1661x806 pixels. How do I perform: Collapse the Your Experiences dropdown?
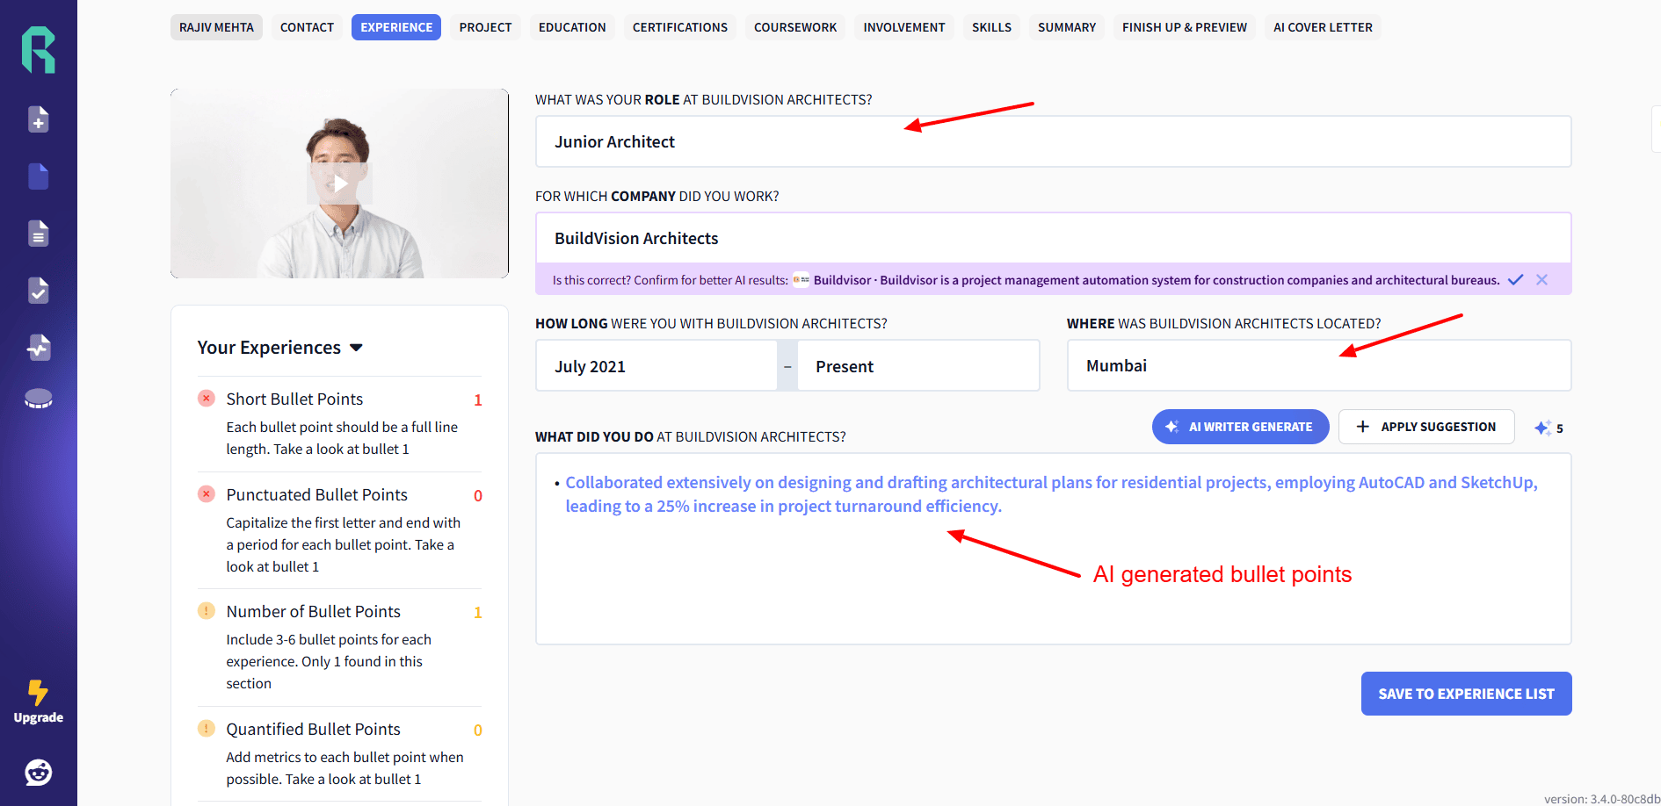356,348
